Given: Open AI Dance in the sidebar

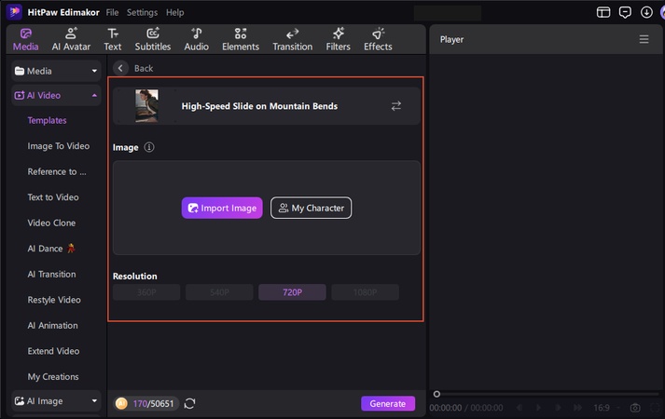Looking at the screenshot, I should click(x=51, y=249).
